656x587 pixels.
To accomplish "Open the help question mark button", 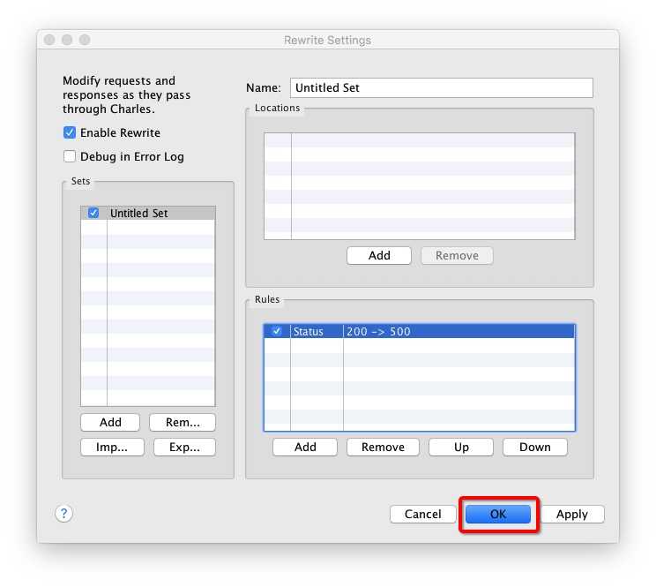I will click(64, 514).
